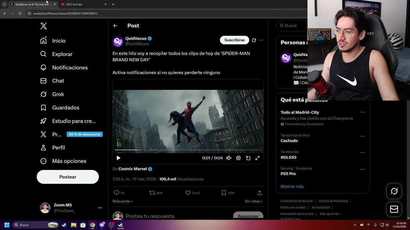Click the share post icon
410x230 pixels.
[x=260, y=193]
